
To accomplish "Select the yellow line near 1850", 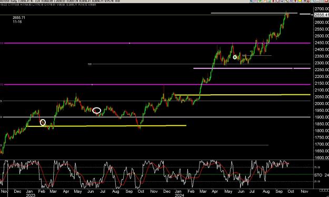I will (107, 126).
